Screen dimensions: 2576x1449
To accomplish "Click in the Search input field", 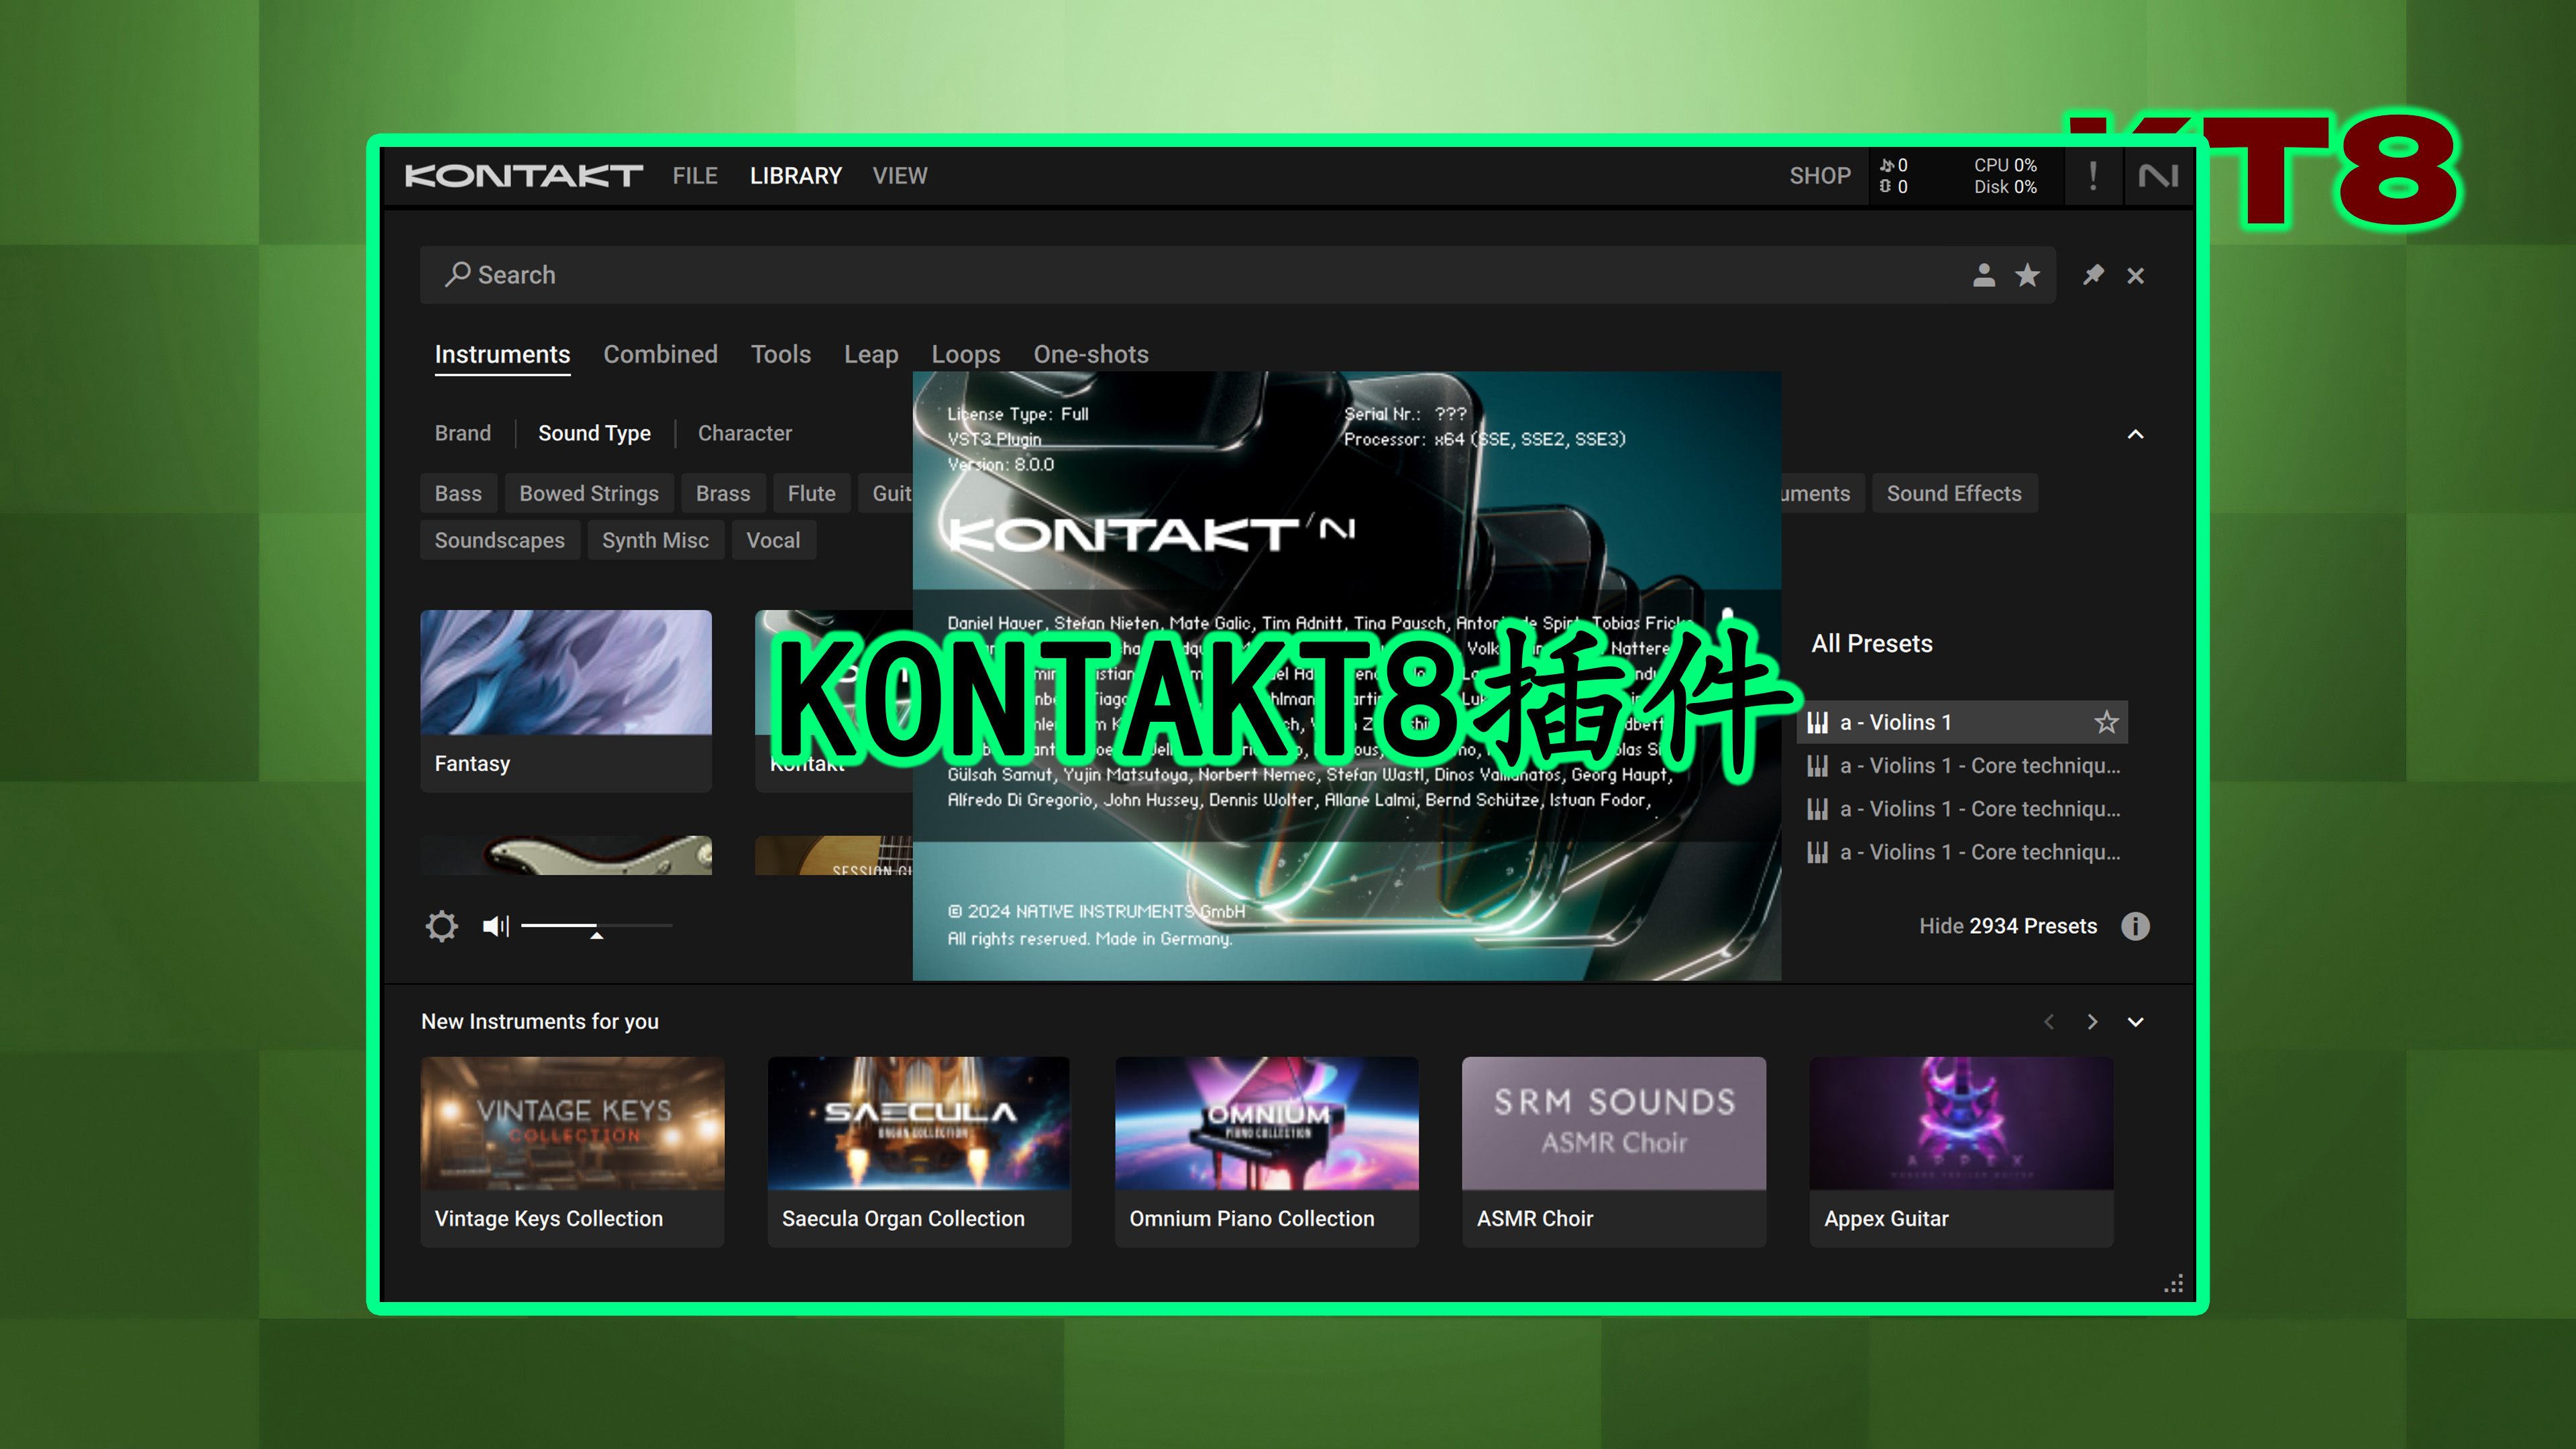I will click(x=1237, y=275).
